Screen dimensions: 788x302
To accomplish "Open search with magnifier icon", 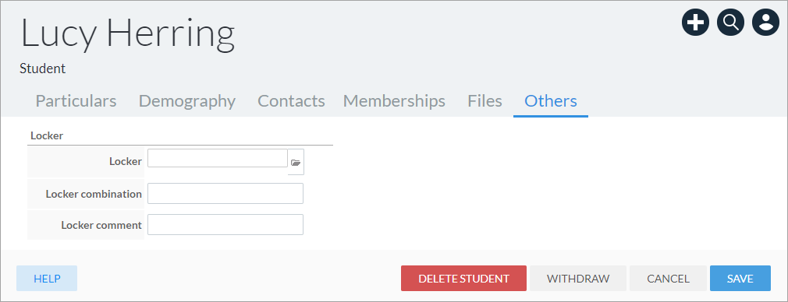I will point(730,23).
